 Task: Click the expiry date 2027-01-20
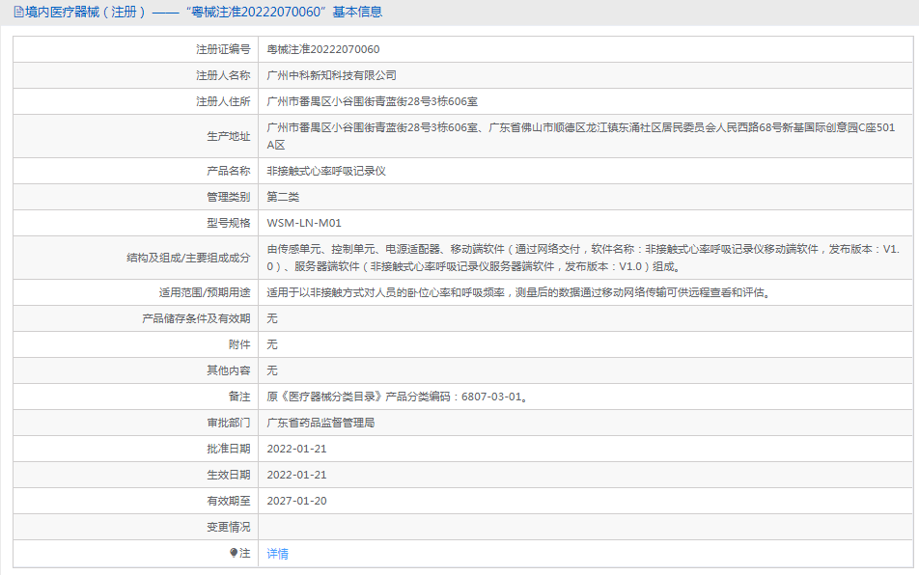[296, 501]
